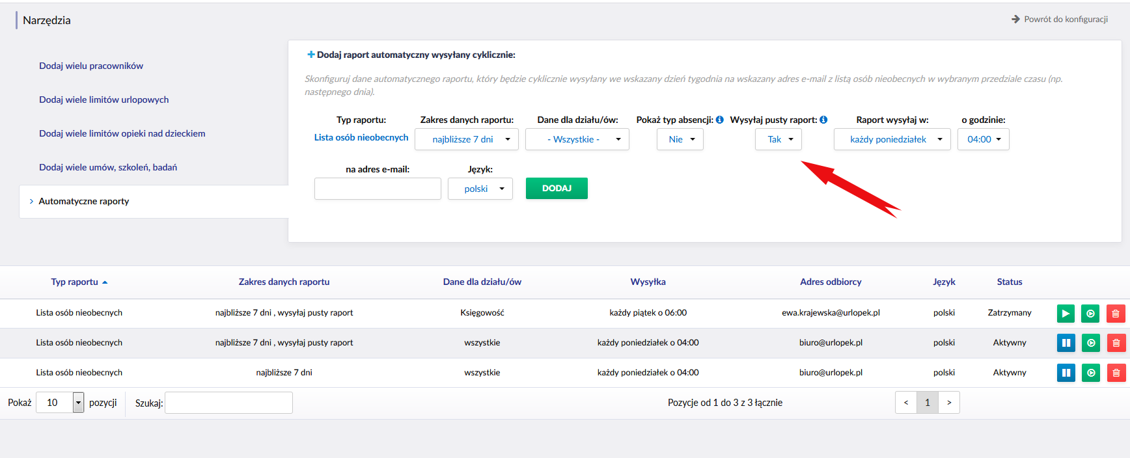Click the 'Szukaj' search field
The width and height of the screenshot is (1130, 458).
click(228, 403)
